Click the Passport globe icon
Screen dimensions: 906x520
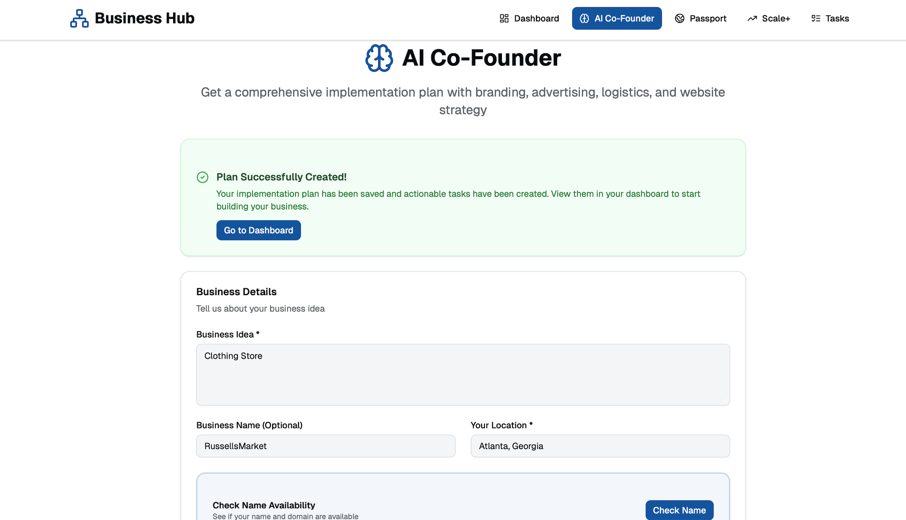679,18
